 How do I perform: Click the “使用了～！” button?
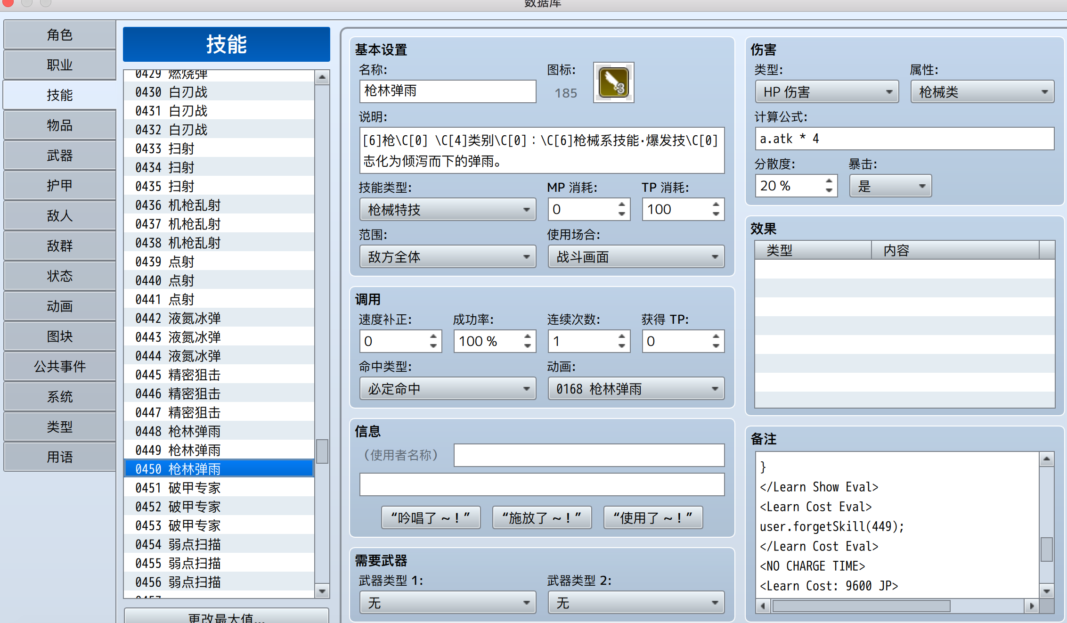pos(653,518)
